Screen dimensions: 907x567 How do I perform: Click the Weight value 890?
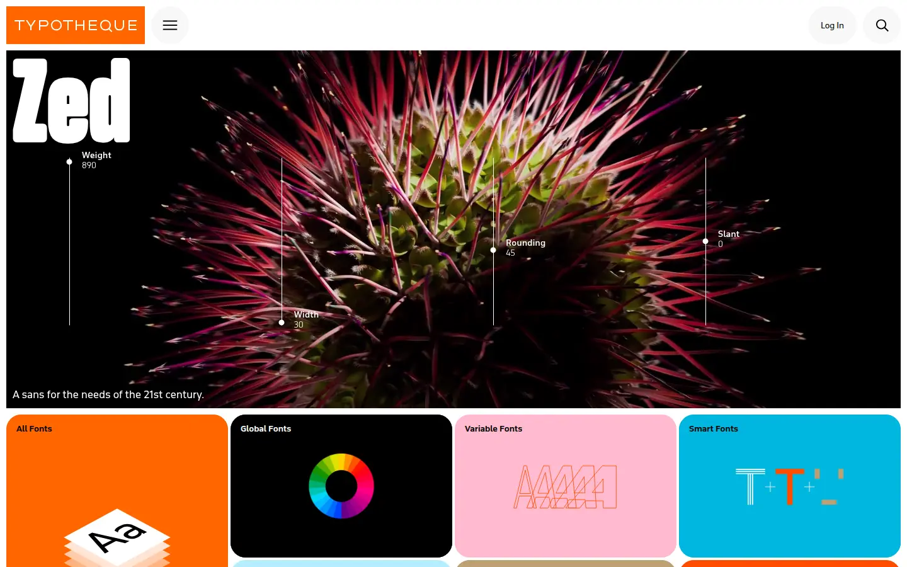point(89,165)
